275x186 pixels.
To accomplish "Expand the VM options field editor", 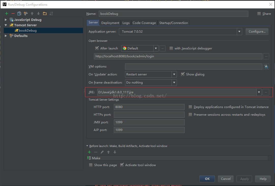I will 266,67.
